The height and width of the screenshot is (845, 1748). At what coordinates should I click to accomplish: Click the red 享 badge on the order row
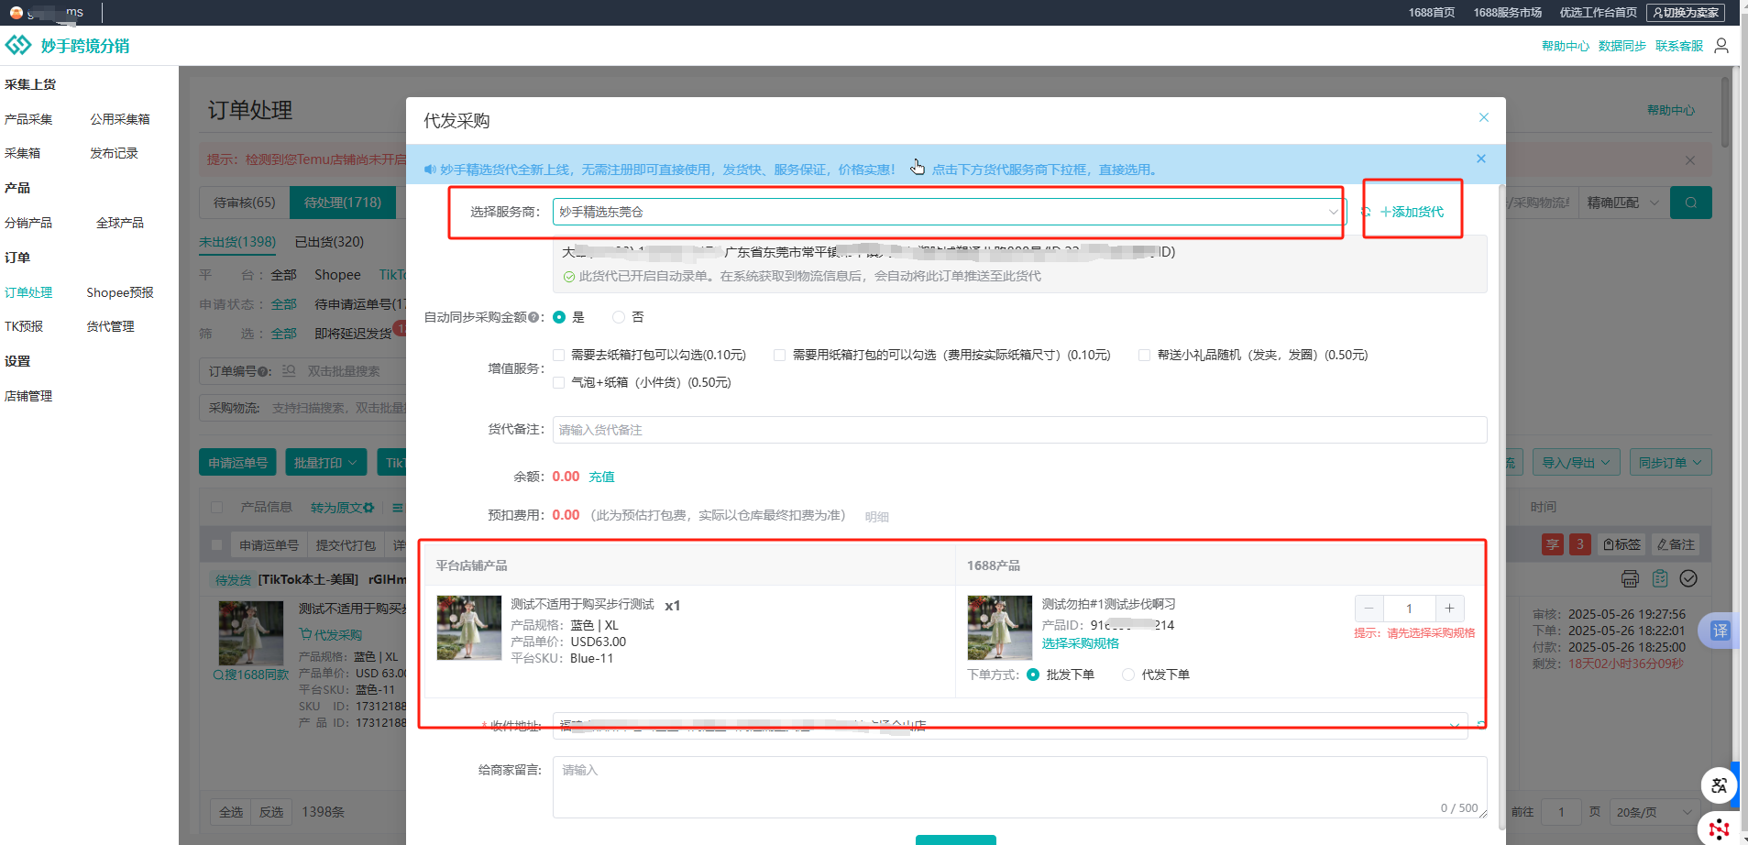(x=1553, y=544)
